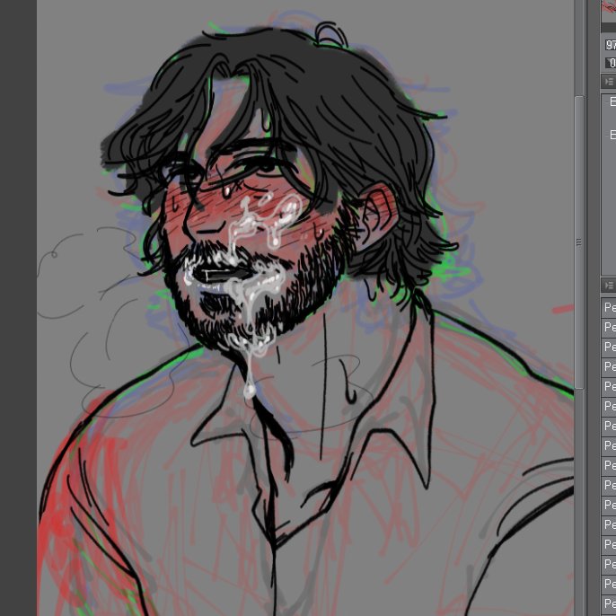Select the first E entry in the upper panel
Image resolution: width=616 pixels, height=616 pixels.
pos(612,102)
